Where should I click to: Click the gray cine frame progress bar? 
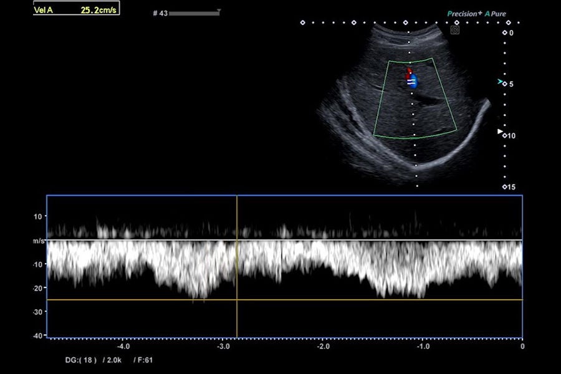[194, 14]
